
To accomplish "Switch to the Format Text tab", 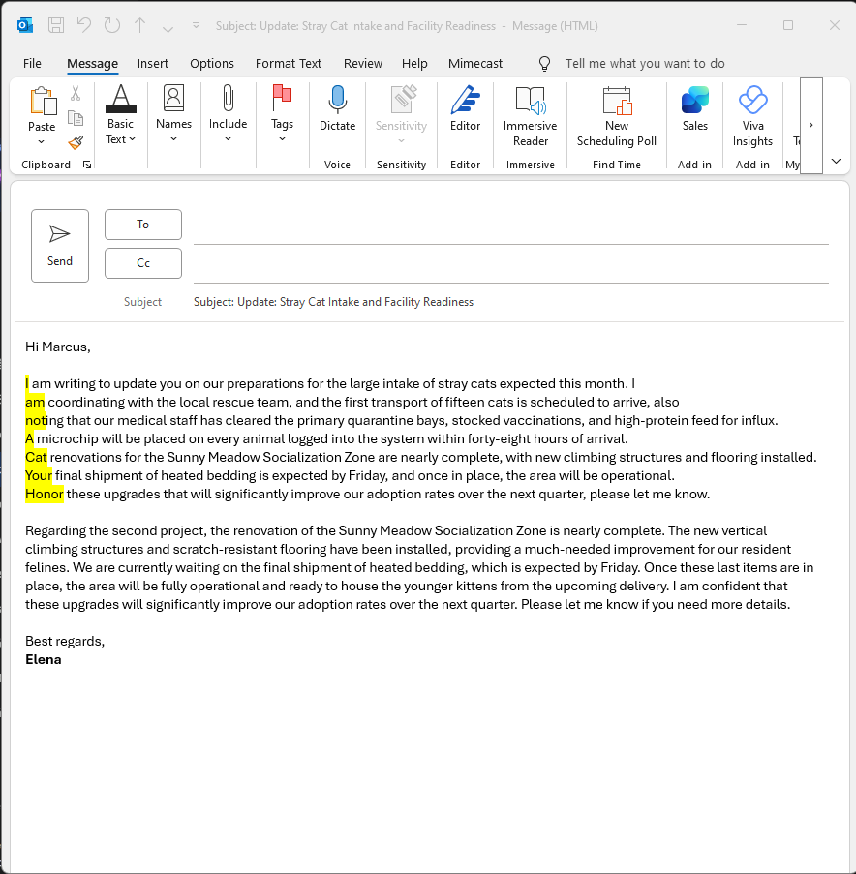I will 288,63.
